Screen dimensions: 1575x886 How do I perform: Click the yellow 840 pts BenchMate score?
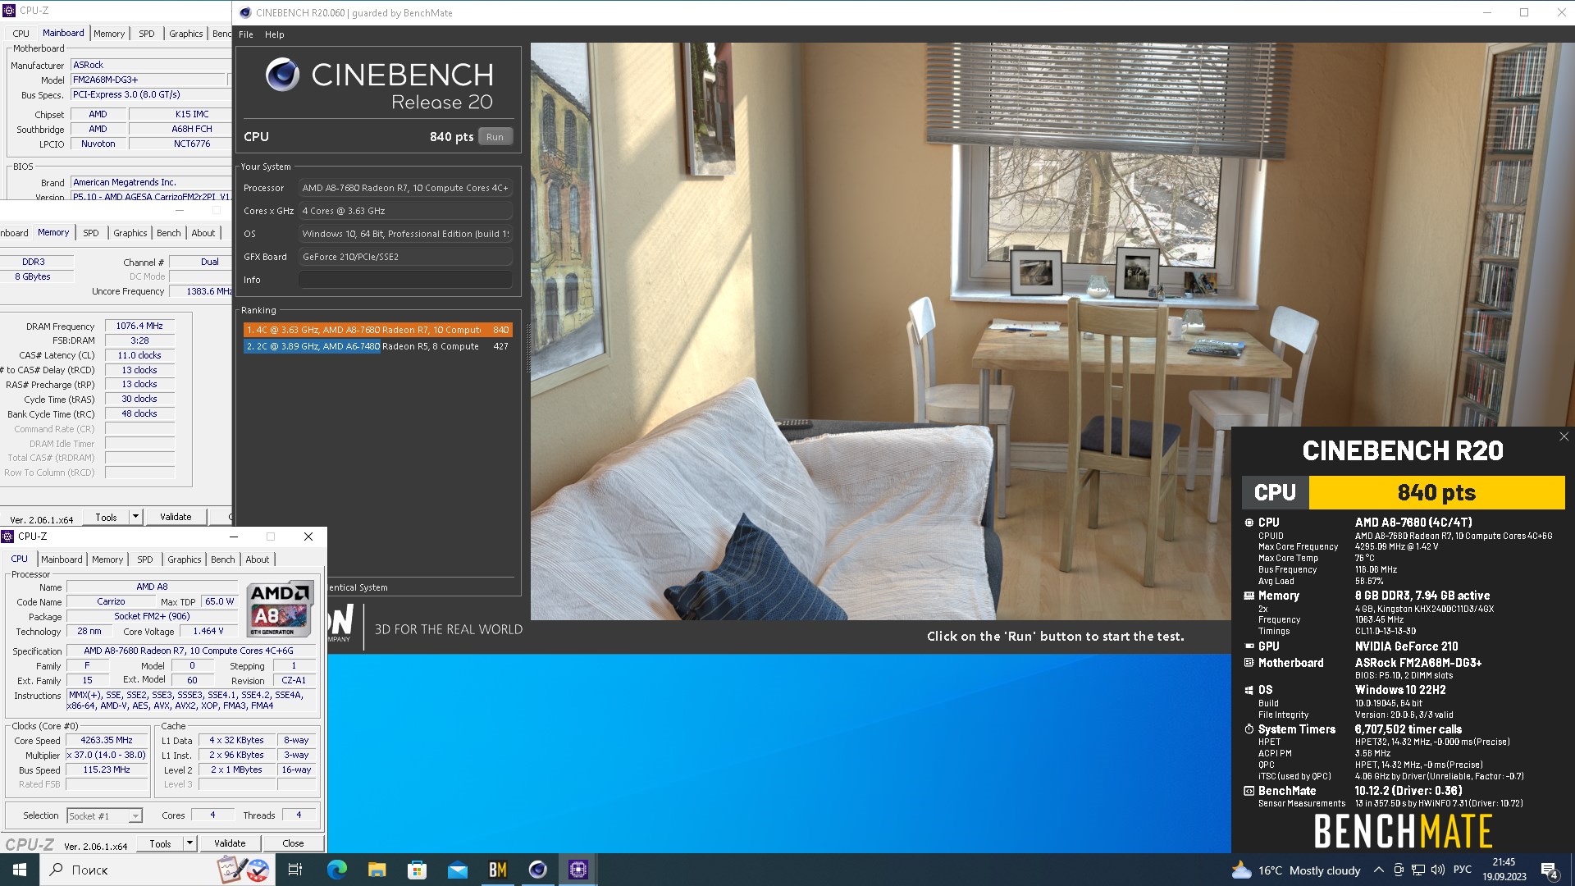point(1436,492)
